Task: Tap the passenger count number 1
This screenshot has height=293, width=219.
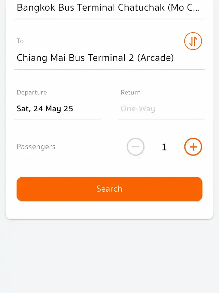Action: click(x=164, y=147)
